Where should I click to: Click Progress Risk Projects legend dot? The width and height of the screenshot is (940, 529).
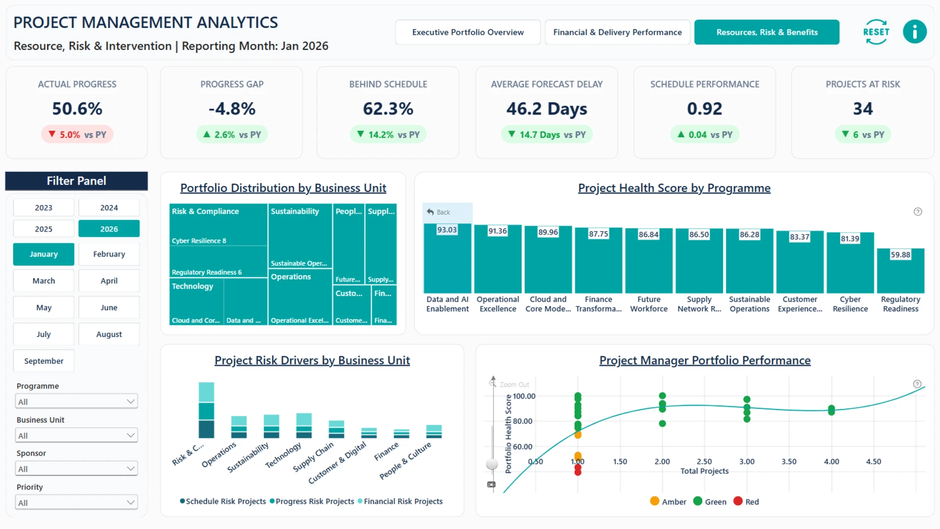coord(272,501)
